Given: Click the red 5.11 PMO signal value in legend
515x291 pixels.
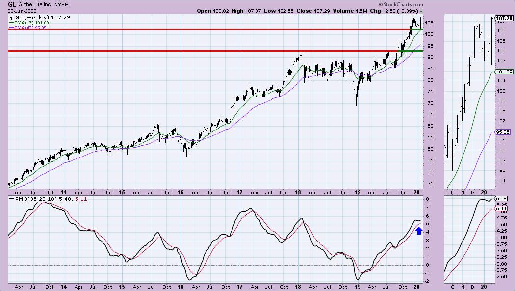Looking at the screenshot, I should [x=81, y=199].
